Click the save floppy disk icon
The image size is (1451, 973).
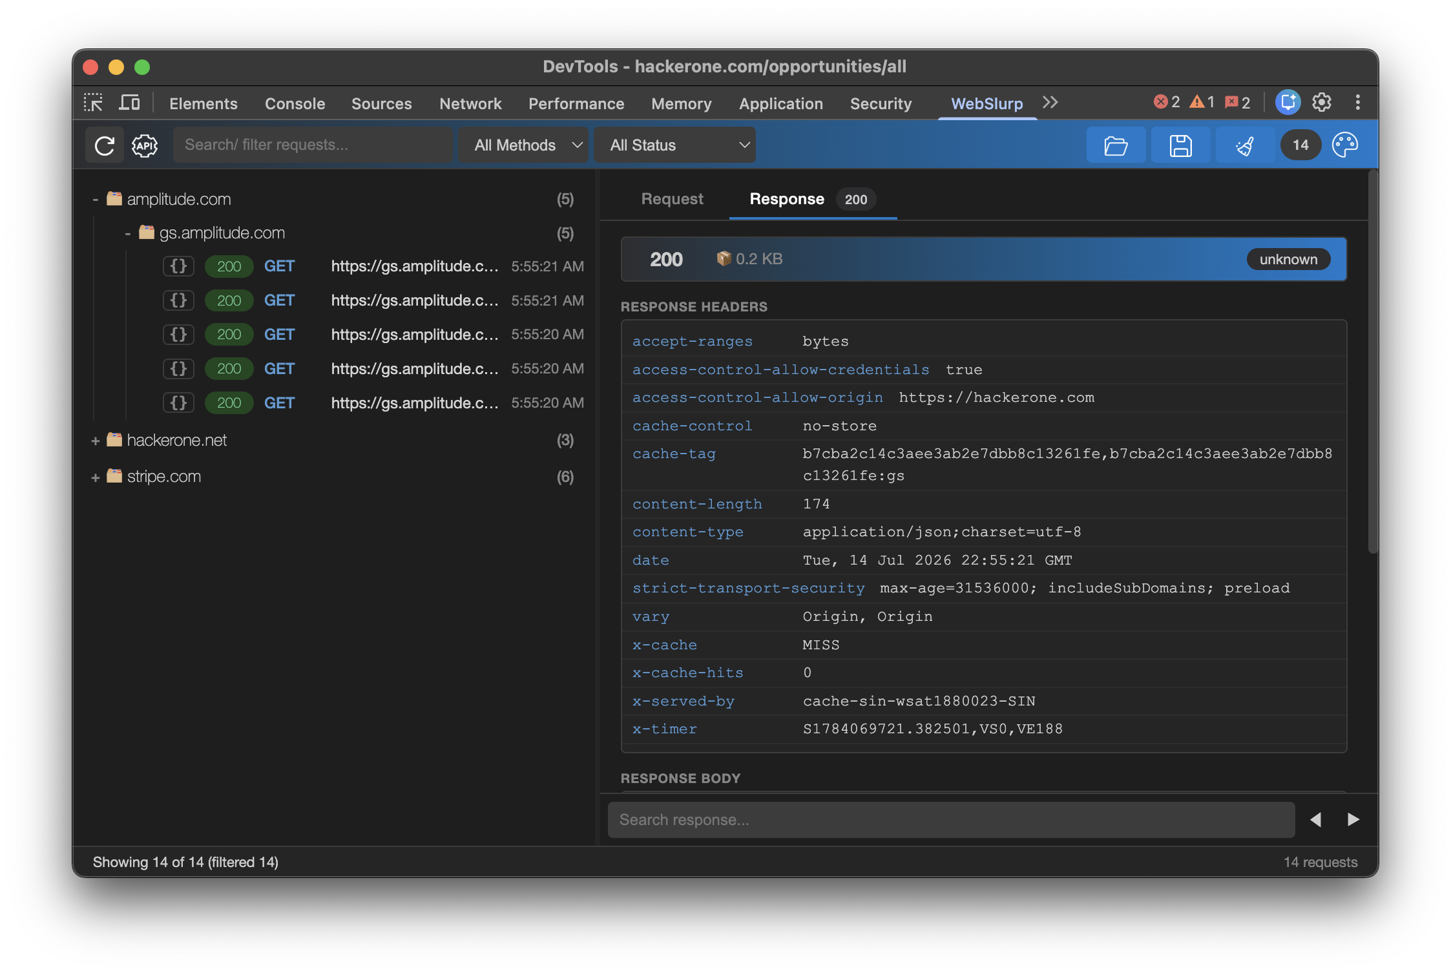[1180, 145]
